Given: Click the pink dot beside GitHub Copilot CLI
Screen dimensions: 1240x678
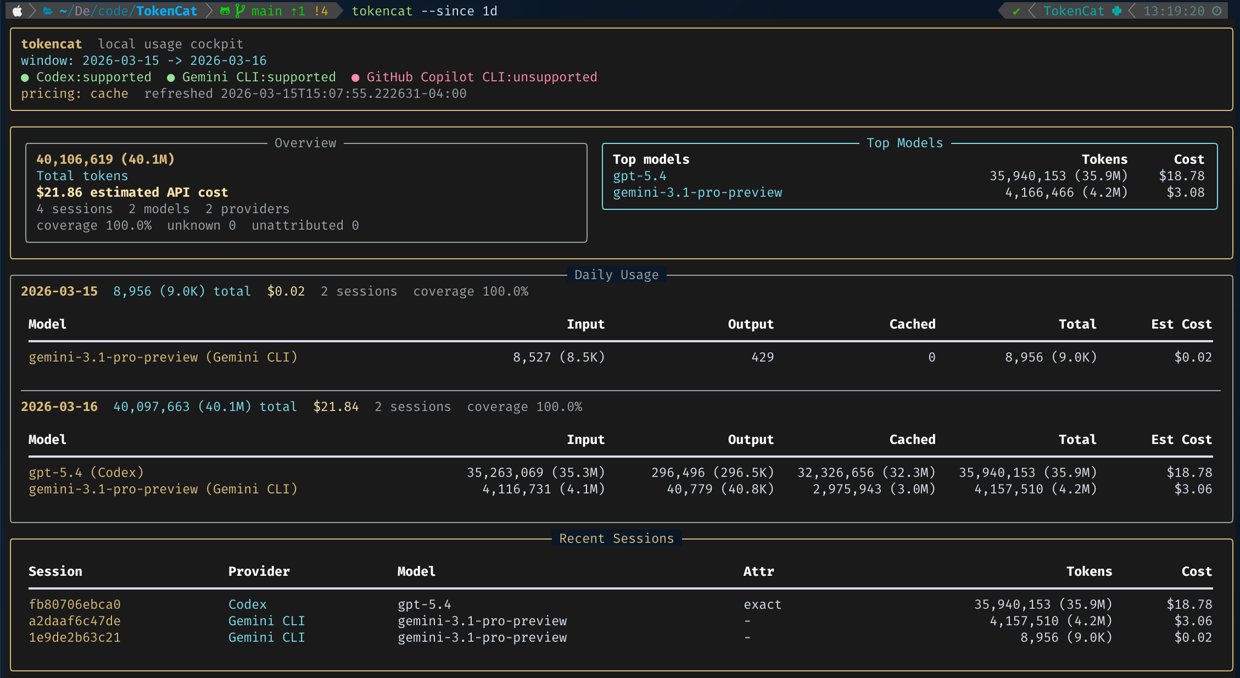Looking at the screenshot, I should (x=355, y=77).
